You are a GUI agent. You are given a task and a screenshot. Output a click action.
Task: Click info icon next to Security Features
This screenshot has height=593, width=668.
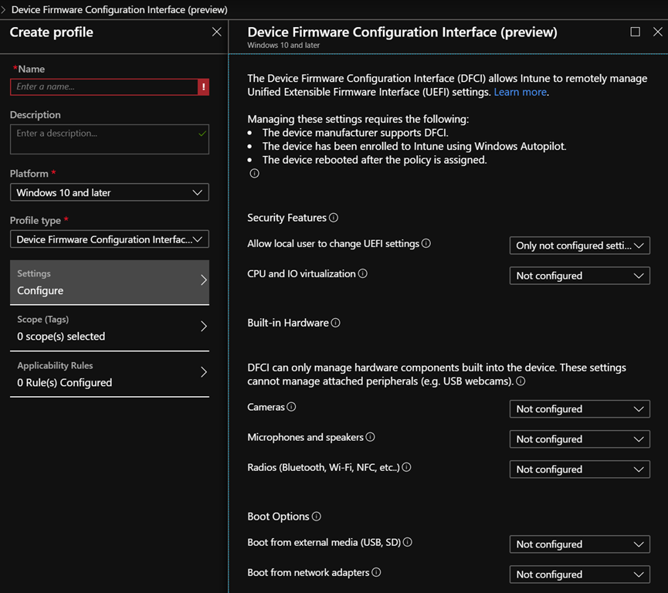(x=334, y=218)
